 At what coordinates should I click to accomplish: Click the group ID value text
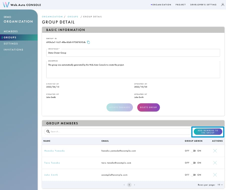click(x=66, y=42)
